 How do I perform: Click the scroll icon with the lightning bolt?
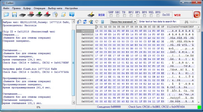click(64, 15)
